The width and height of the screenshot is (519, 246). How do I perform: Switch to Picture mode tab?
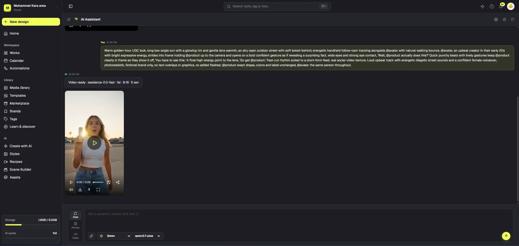75,225
